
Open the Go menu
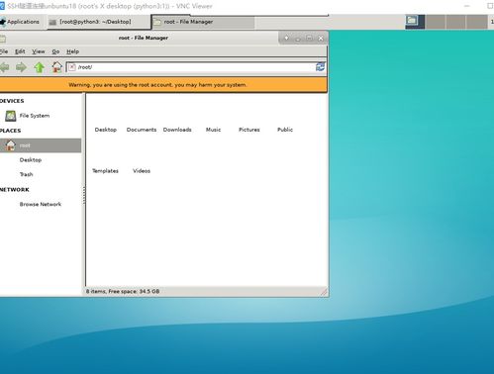pos(55,51)
